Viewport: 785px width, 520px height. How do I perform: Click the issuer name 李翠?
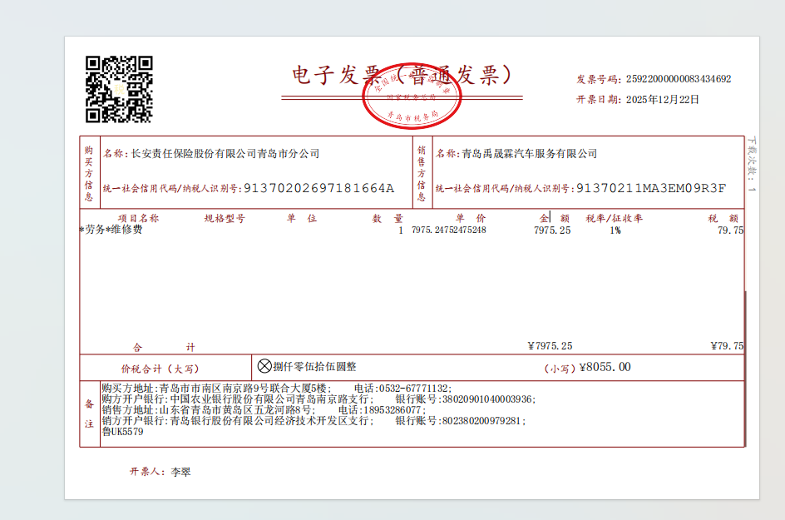tap(180, 472)
